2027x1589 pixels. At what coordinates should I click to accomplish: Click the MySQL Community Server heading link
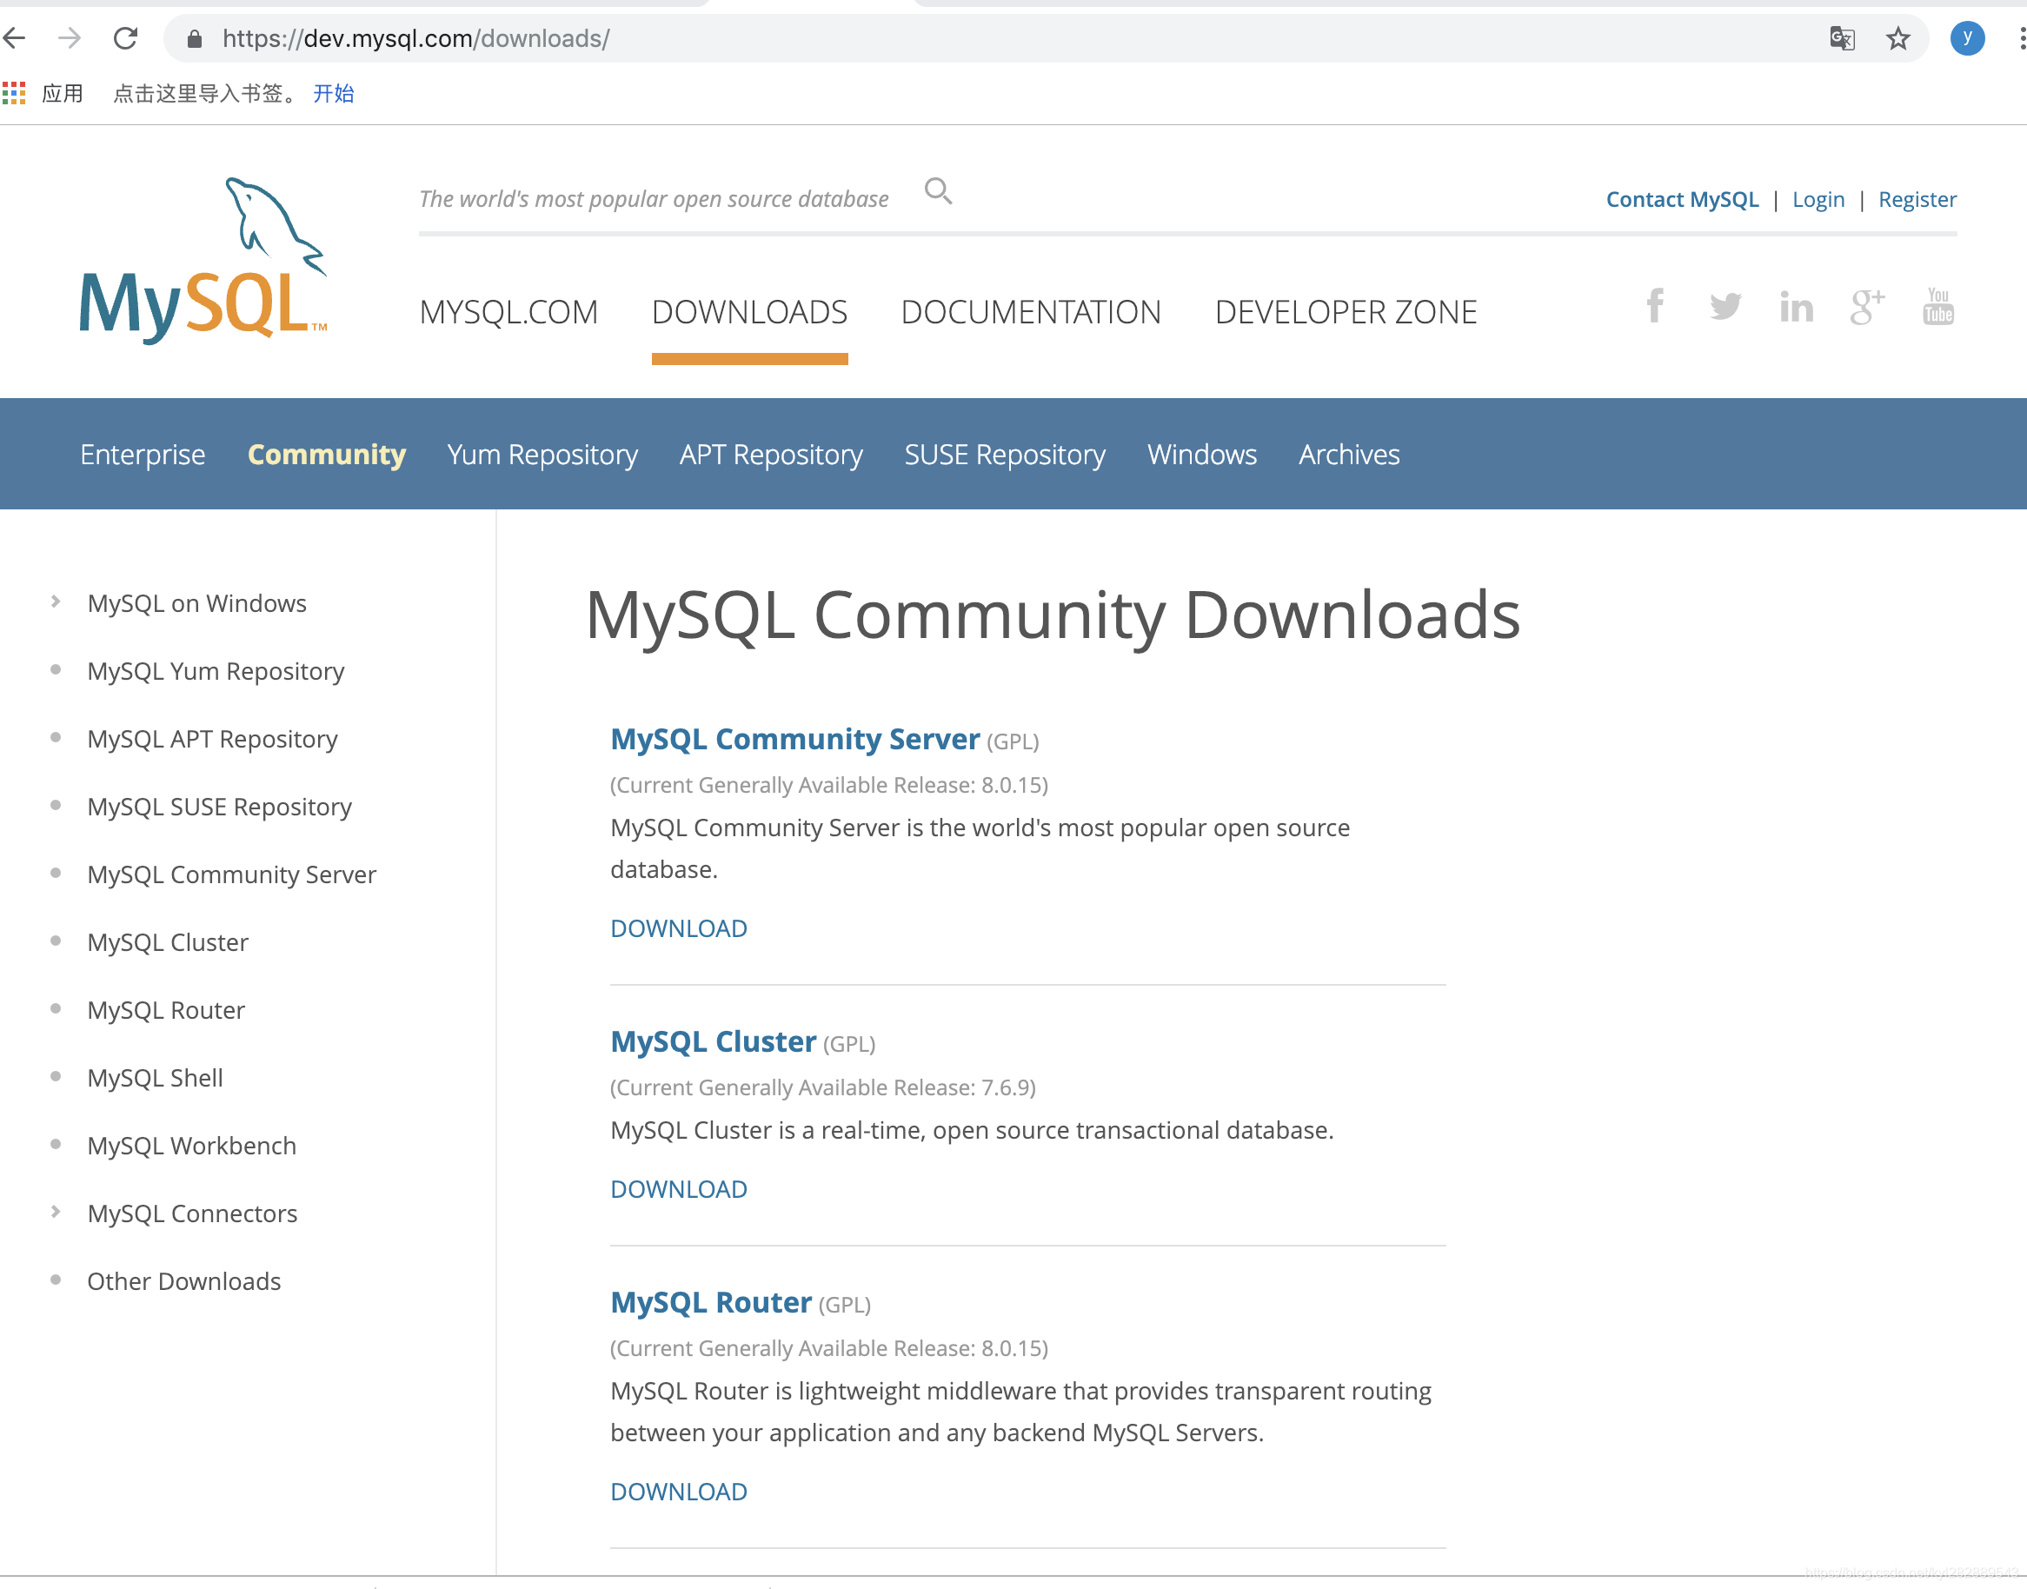[x=795, y=740]
